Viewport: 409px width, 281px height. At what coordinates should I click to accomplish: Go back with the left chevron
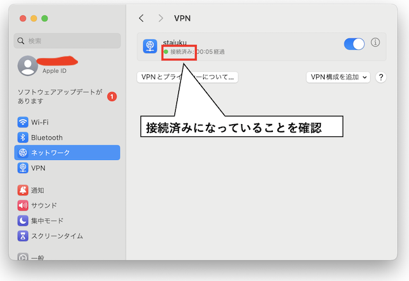141,19
